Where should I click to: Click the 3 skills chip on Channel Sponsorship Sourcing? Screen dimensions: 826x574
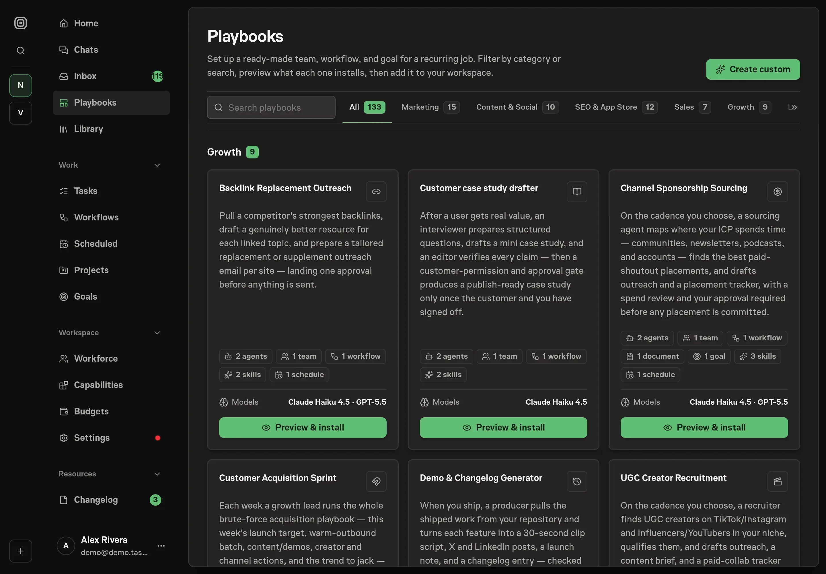[758, 356]
